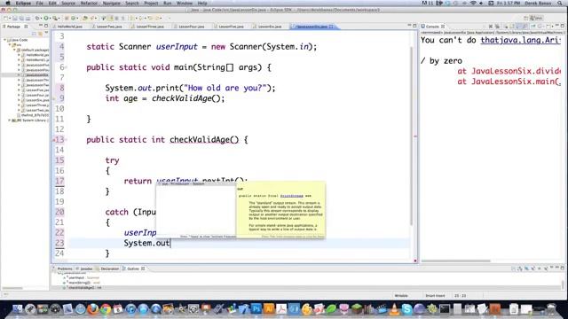Click the Open Perspective icon
568x319 pixels.
[526, 18]
